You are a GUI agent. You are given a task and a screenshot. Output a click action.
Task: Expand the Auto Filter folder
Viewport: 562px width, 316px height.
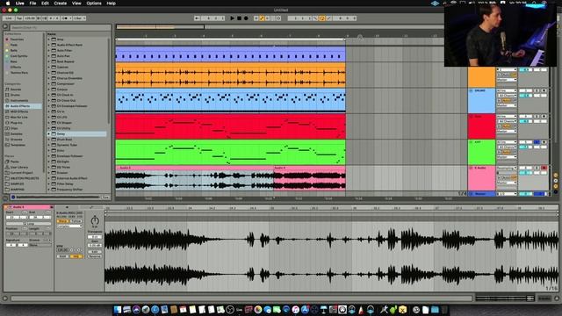pyautogui.click(x=49, y=51)
